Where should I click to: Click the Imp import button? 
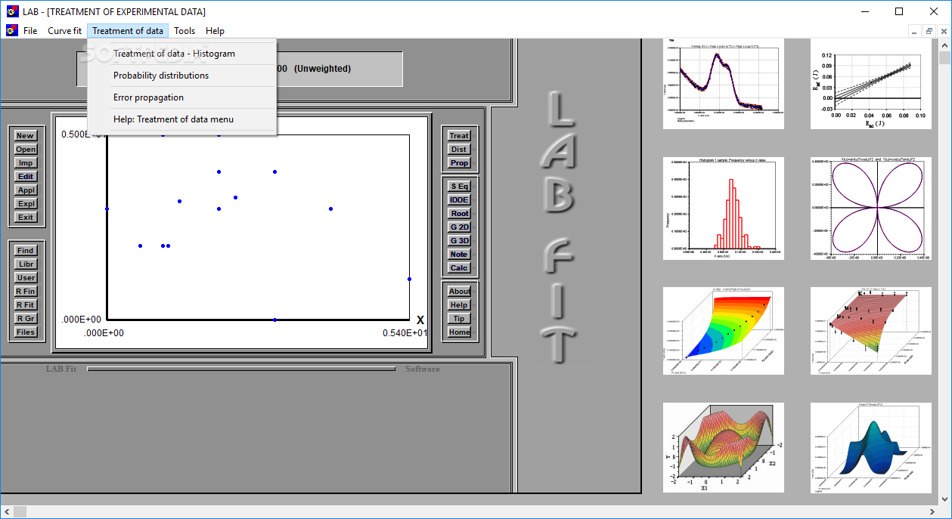[26, 163]
